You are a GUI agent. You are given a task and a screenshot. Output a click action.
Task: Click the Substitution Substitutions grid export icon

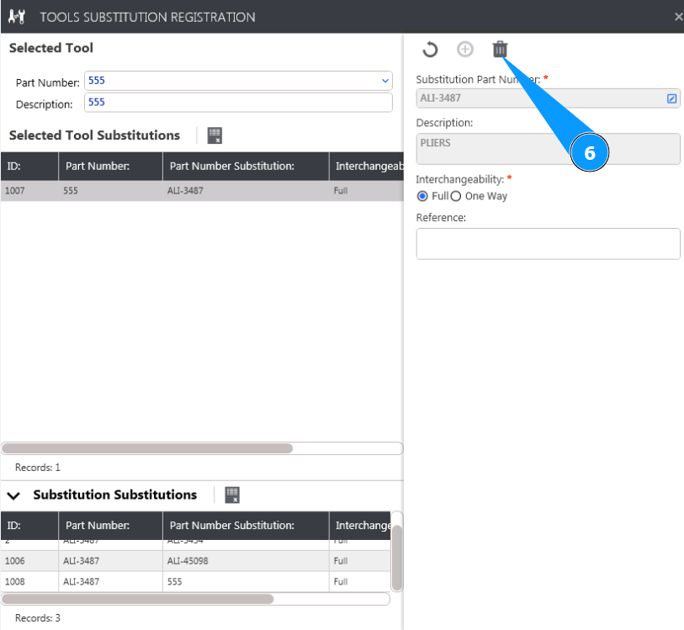coord(232,495)
